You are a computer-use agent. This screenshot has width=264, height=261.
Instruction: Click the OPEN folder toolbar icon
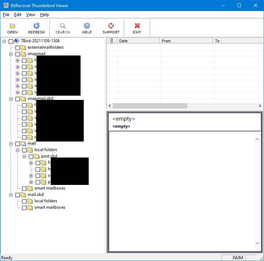(12, 26)
